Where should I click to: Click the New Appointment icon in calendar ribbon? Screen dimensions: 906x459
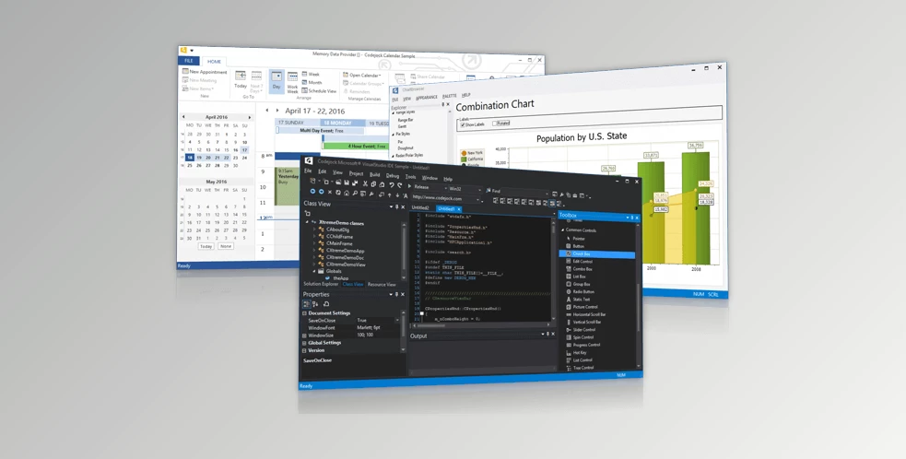tap(185, 71)
